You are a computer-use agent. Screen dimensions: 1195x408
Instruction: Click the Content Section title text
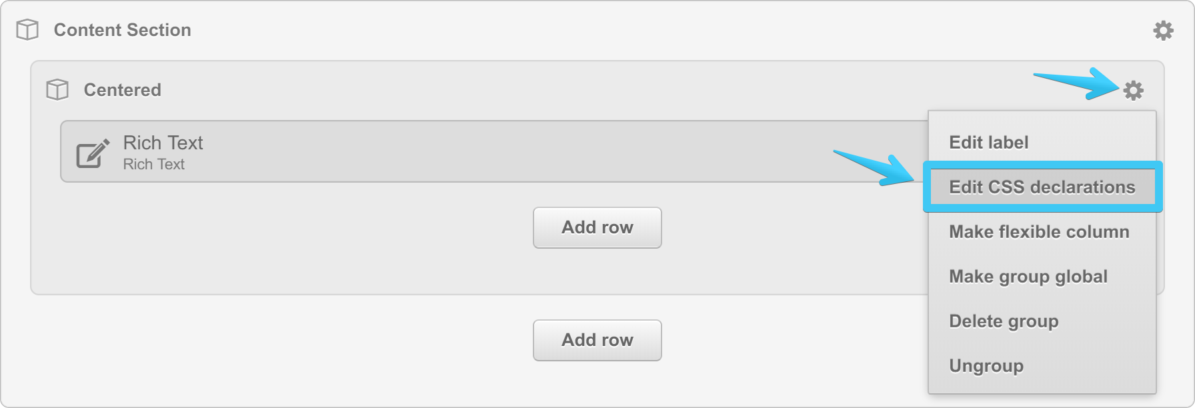point(122,30)
